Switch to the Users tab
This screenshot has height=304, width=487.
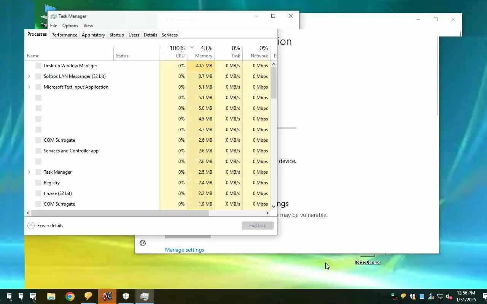[134, 35]
